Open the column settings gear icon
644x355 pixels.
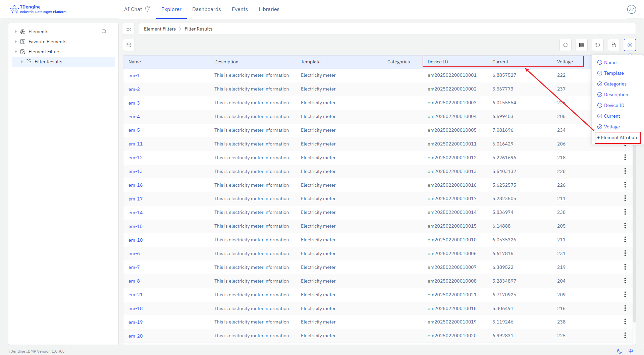coord(630,45)
